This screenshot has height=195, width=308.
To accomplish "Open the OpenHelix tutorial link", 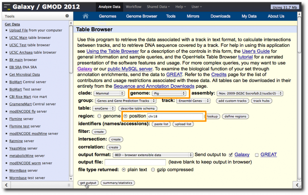I will coord(245,57).
